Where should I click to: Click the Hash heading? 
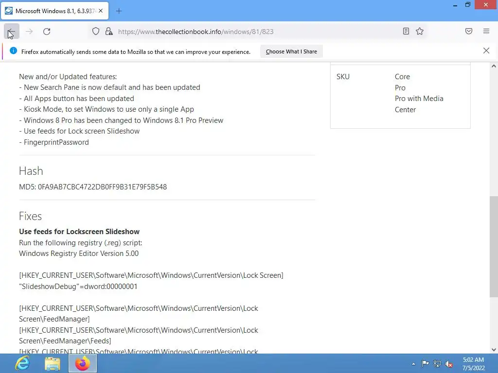coord(31,171)
